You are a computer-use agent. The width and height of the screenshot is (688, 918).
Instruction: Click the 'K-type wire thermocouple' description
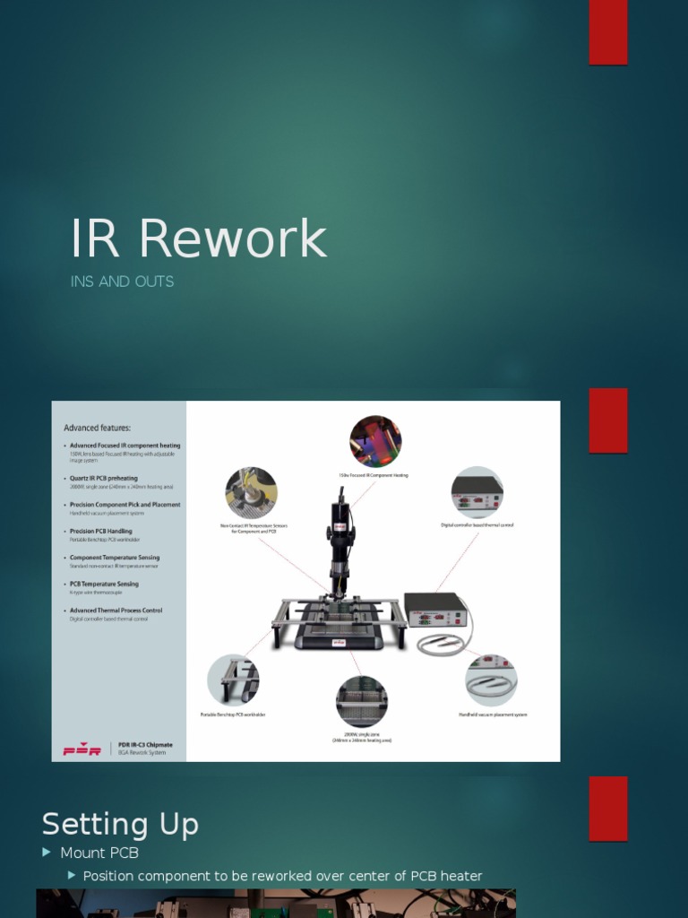[x=96, y=593]
